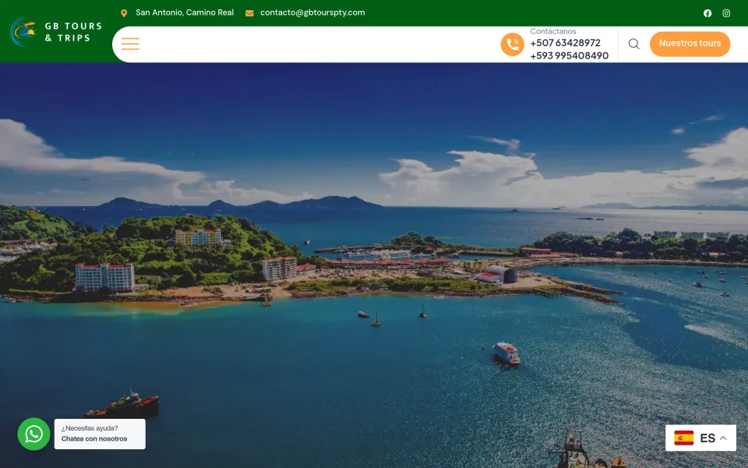Open the Facebook page icon
Screen dimensions: 748x468
707,13
